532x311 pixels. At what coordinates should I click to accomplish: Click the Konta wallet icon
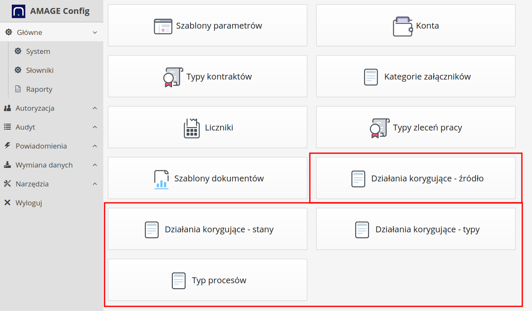click(x=403, y=26)
